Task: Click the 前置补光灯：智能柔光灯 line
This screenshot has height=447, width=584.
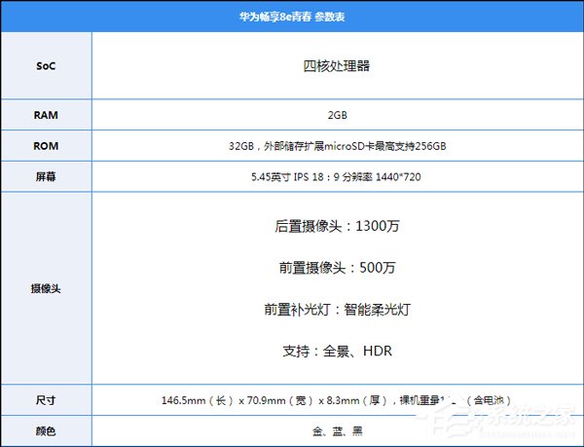Action: click(337, 310)
